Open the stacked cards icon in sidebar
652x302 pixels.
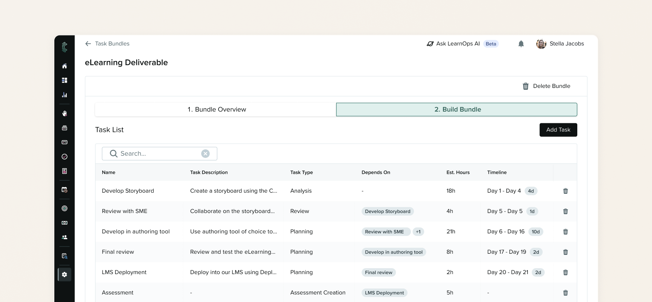point(65,128)
